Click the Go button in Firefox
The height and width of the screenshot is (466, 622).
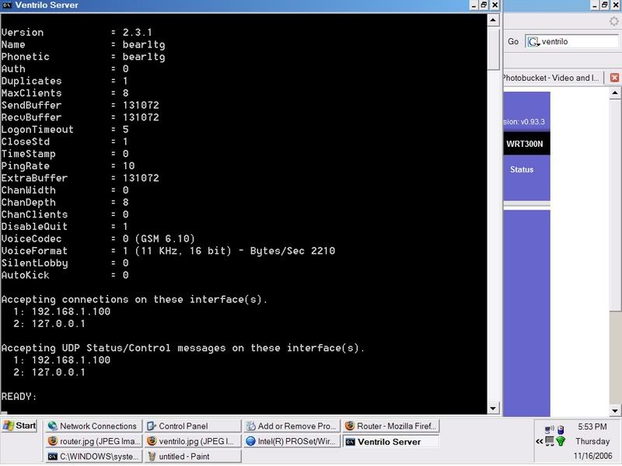pos(513,41)
